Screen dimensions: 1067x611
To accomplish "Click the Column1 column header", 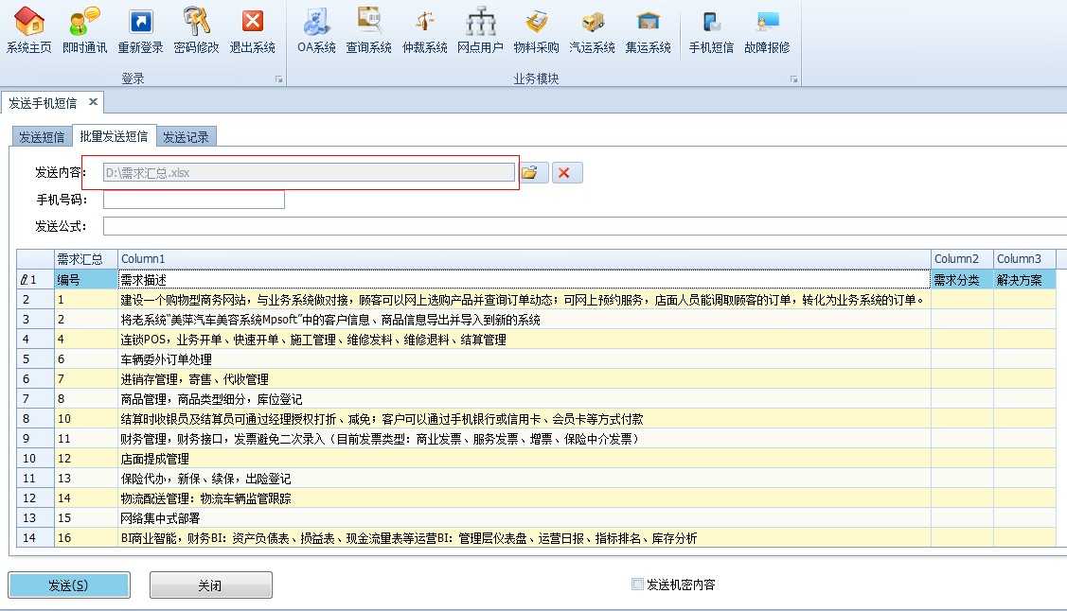I will click(x=524, y=259).
